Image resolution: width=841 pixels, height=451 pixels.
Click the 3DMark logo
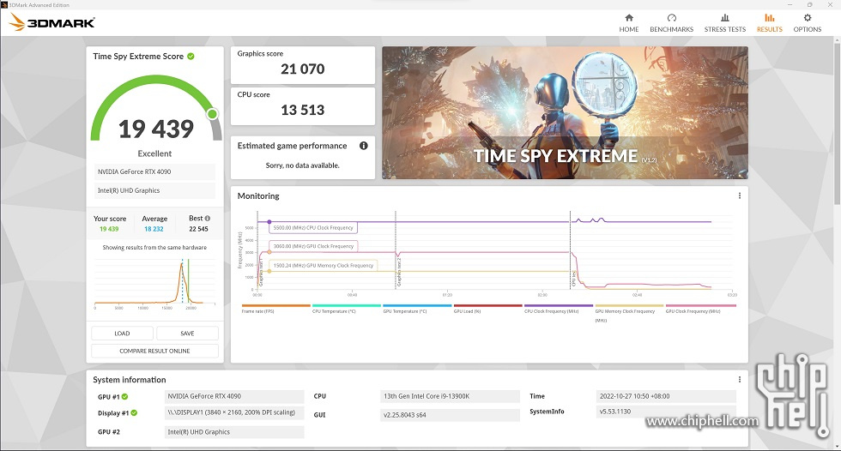point(52,22)
